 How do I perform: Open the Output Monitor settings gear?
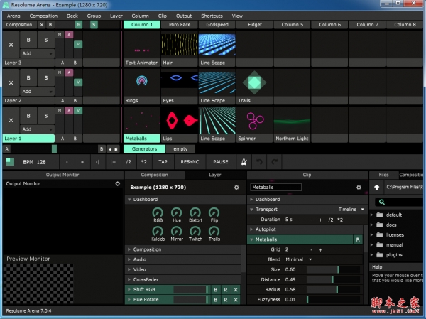(x=118, y=183)
